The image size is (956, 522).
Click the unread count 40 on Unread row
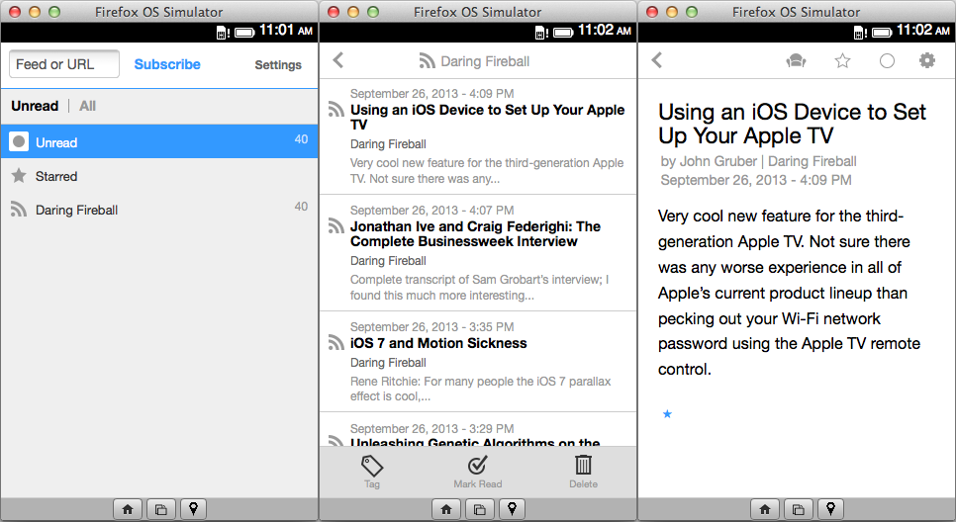pos(301,138)
